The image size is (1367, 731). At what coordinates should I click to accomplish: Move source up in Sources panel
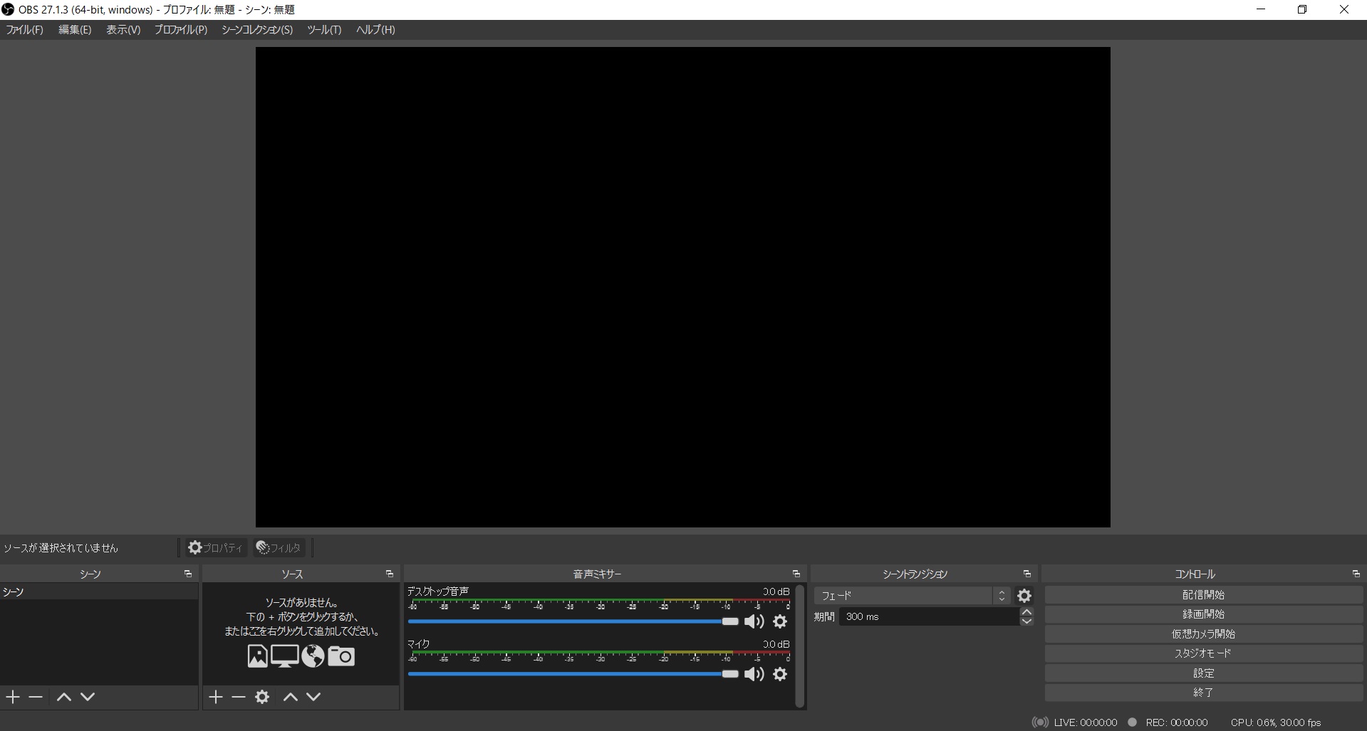point(291,697)
